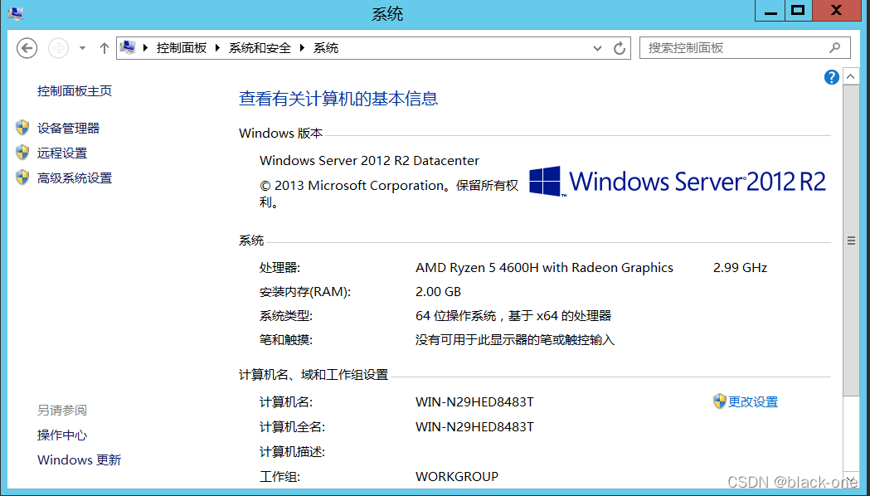Click 系统 breadcrumb in address bar
Image resolution: width=870 pixels, height=496 pixels.
point(326,48)
